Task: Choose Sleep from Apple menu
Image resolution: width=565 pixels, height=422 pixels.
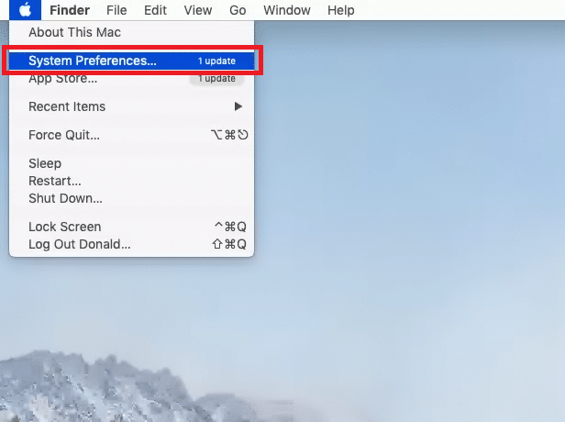Action: tap(131, 163)
